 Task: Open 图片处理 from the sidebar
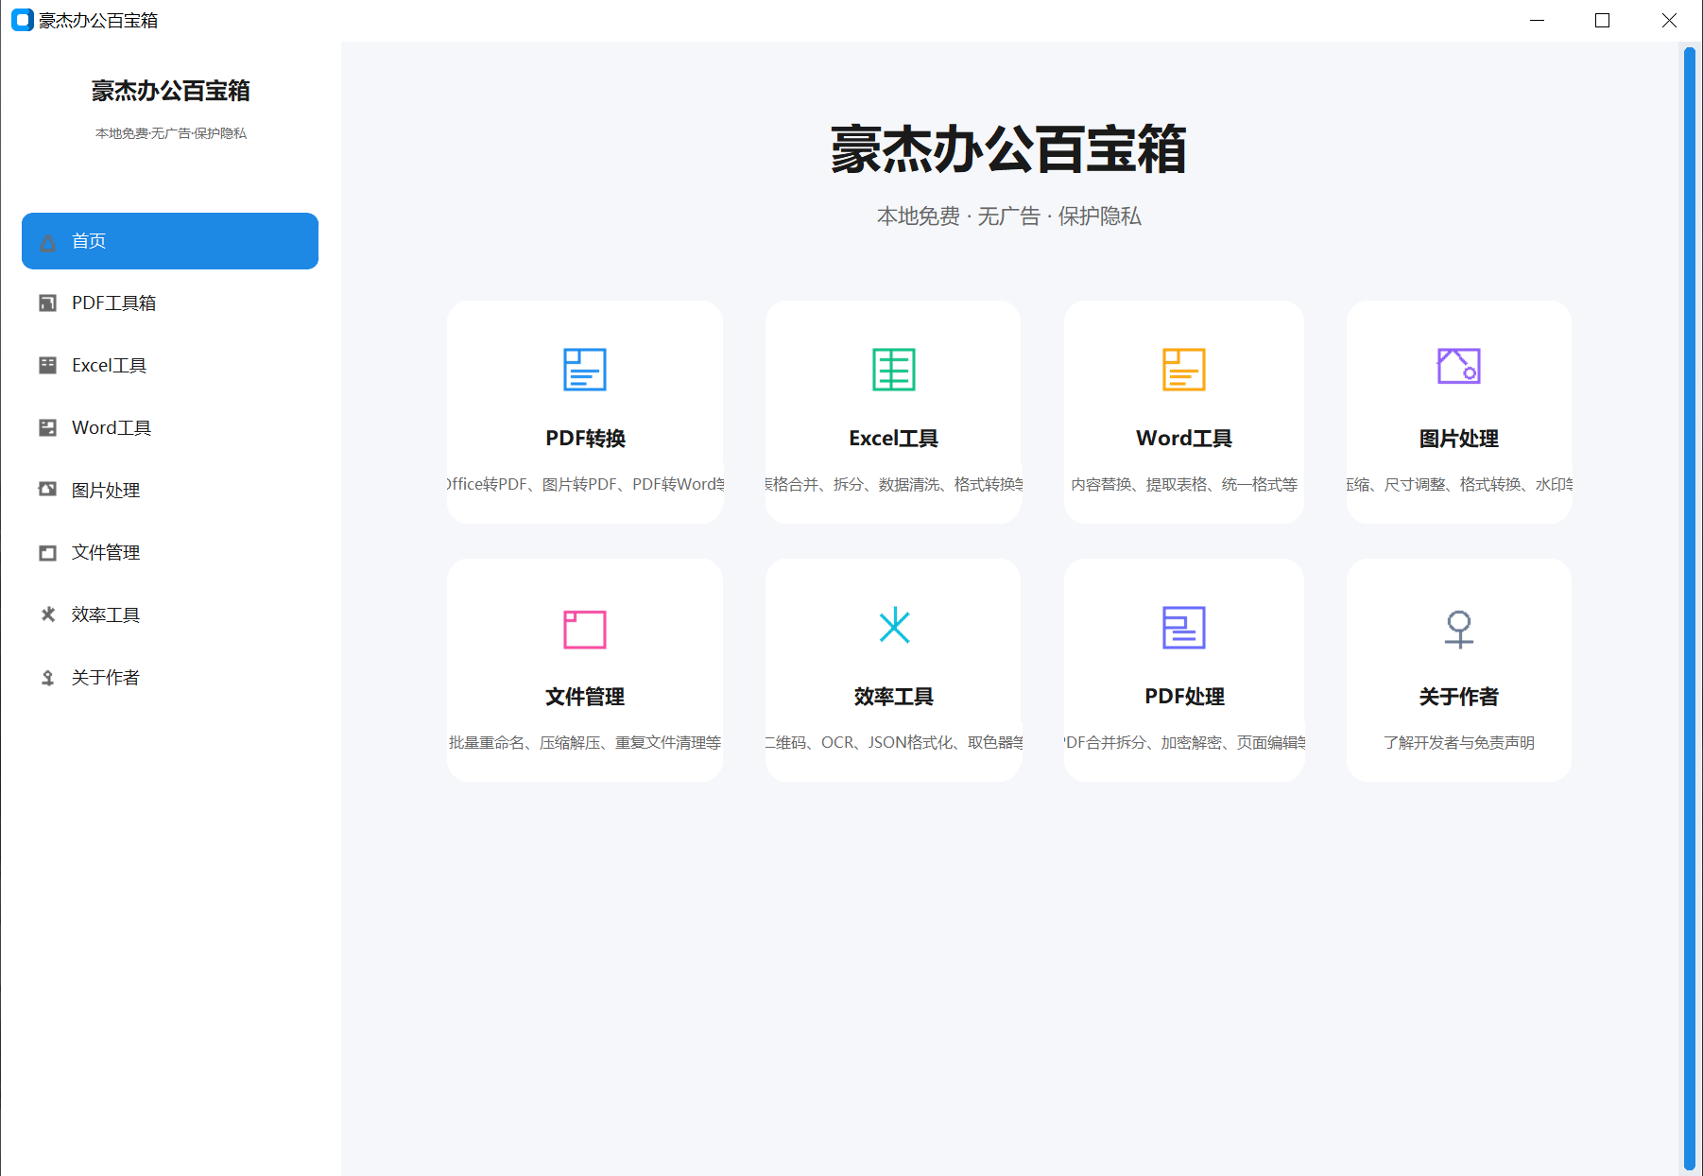pyautogui.click(x=170, y=491)
